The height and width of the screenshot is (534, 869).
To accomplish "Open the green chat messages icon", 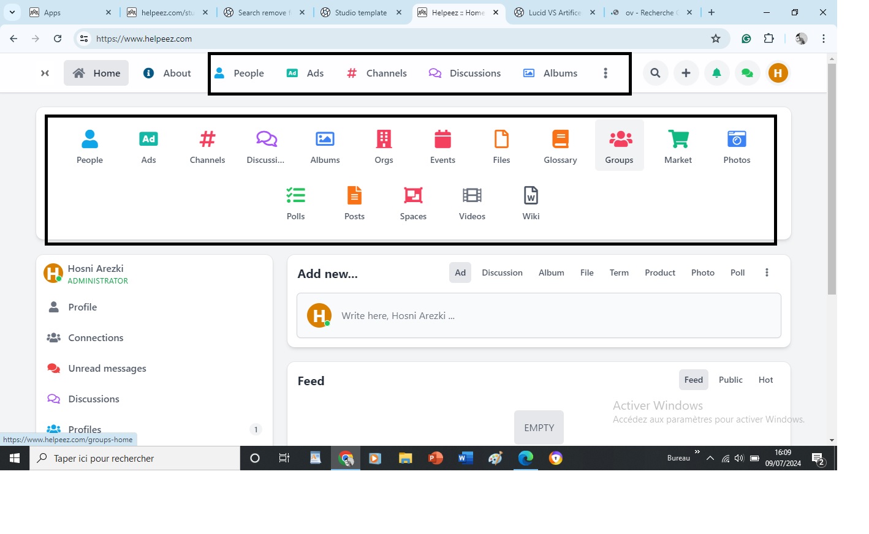I will tap(747, 73).
